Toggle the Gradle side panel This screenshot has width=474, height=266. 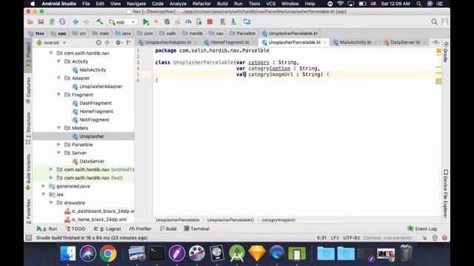tap(446, 52)
